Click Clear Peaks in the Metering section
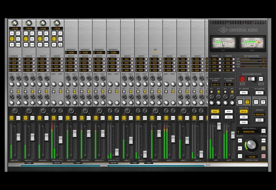 pos(260,120)
